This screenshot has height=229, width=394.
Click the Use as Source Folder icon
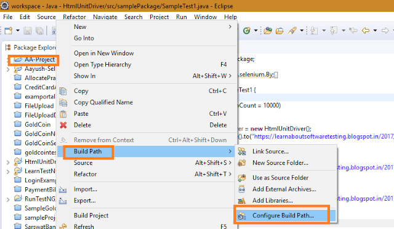pos(242,178)
